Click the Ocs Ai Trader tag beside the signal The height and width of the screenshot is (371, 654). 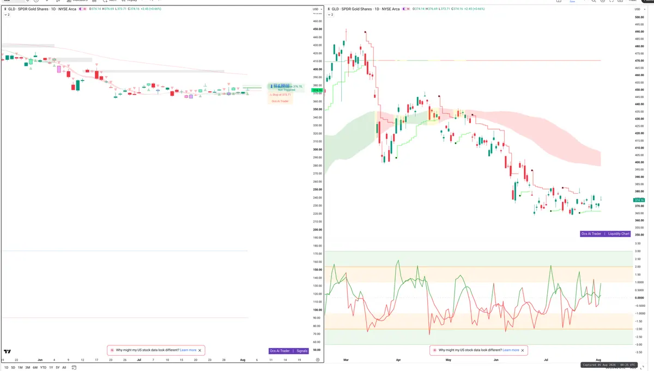click(x=281, y=101)
